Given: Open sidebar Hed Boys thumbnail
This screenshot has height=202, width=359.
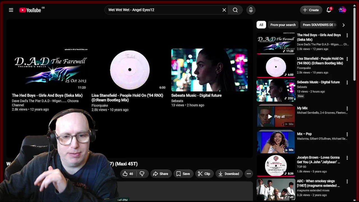Looking at the screenshot, I should pos(276,43).
